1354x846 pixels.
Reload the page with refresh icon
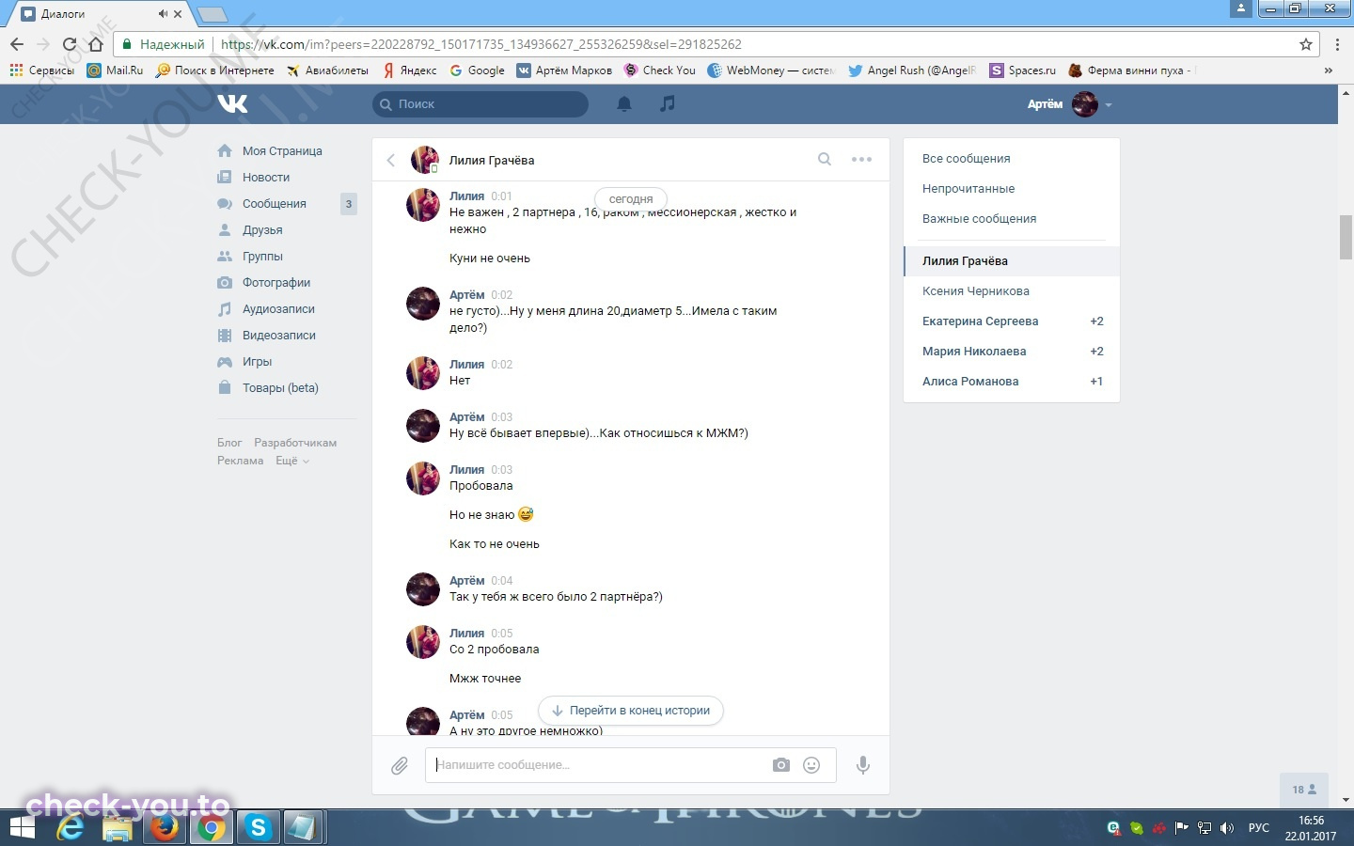(69, 44)
